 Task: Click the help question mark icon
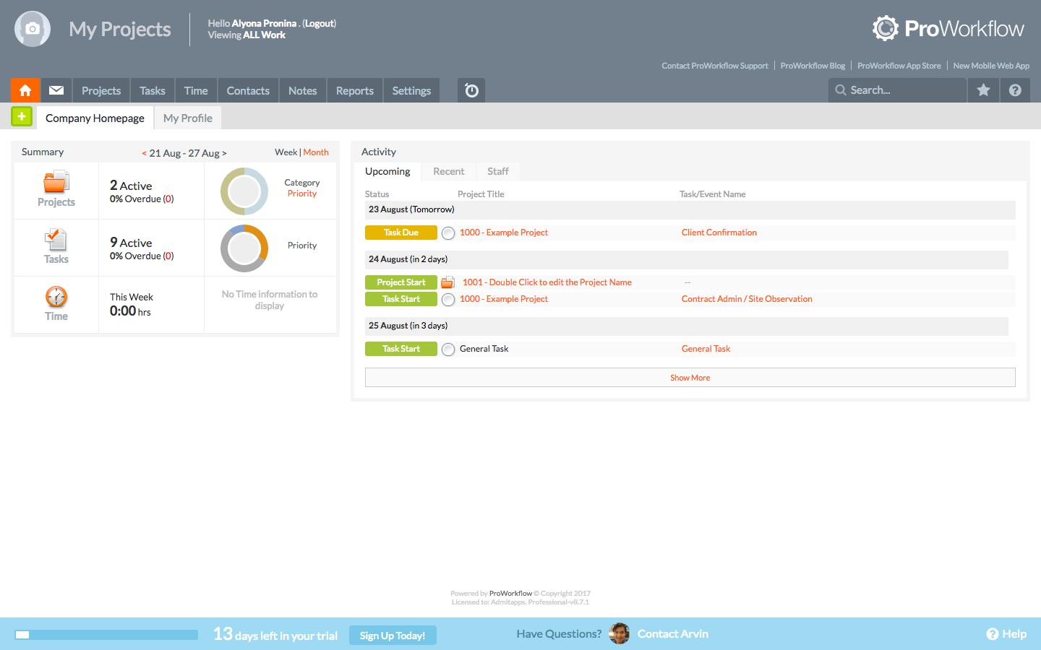click(x=1015, y=90)
